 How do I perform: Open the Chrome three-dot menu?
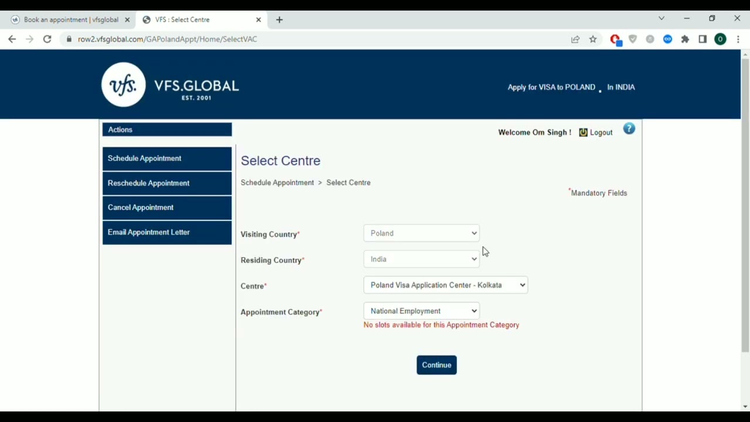coord(738,39)
